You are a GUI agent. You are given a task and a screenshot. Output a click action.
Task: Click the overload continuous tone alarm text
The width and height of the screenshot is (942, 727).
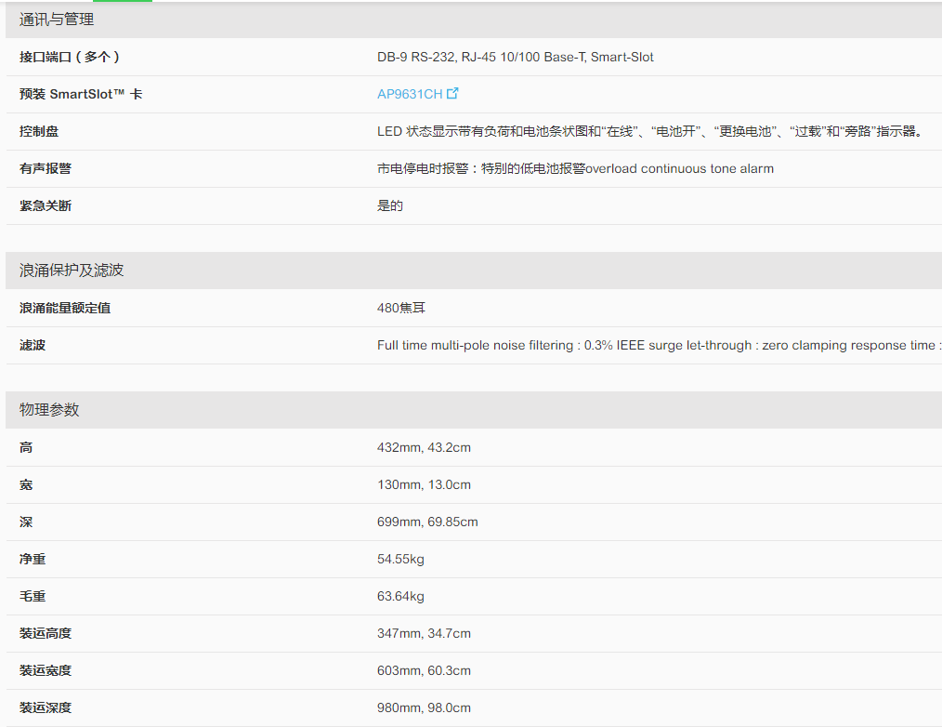pyautogui.click(x=679, y=168)
